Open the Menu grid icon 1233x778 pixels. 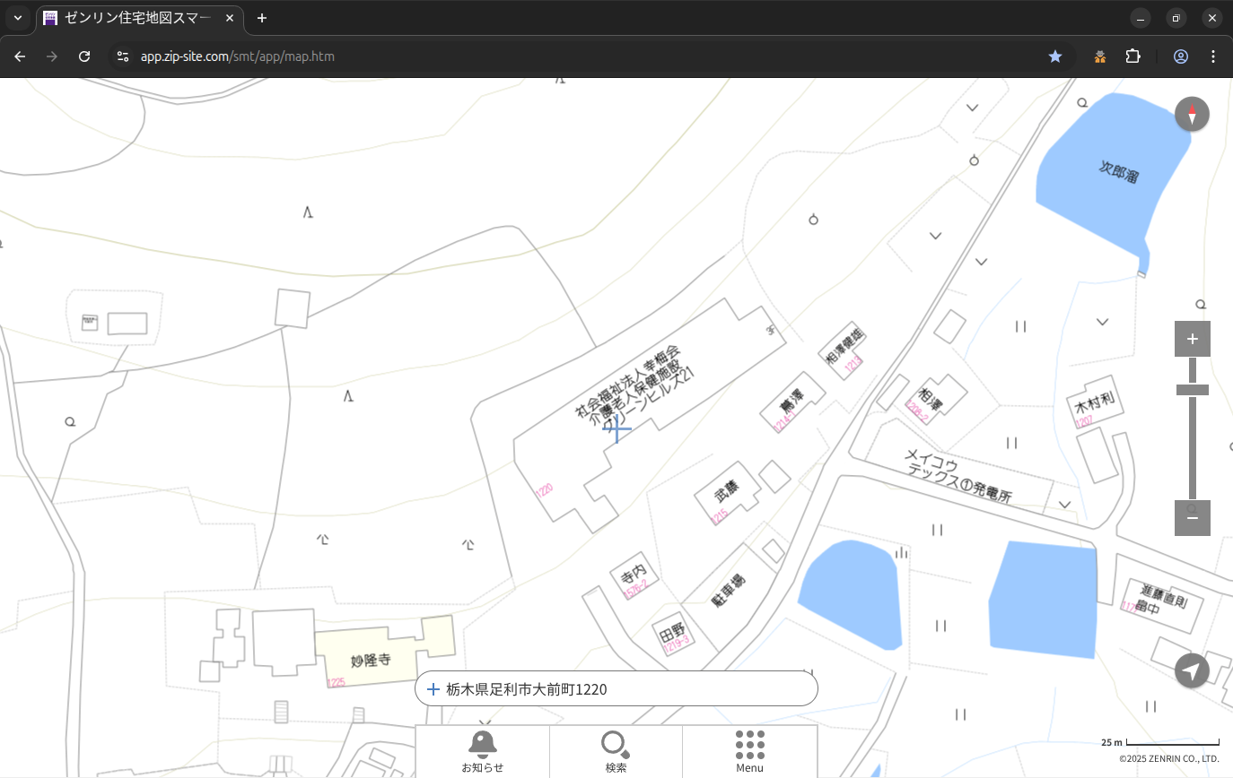749,751
